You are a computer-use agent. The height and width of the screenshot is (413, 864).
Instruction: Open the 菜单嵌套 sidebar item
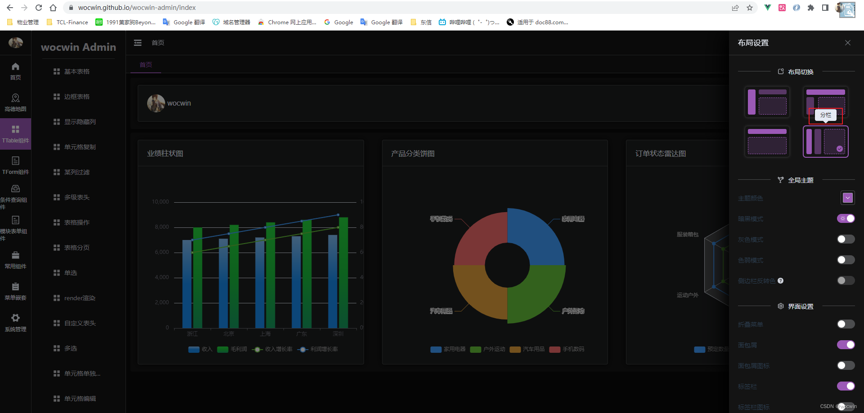(15, 291)
